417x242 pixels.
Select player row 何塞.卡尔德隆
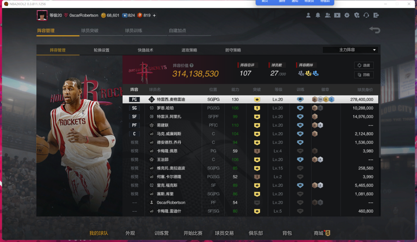point(250,177)
